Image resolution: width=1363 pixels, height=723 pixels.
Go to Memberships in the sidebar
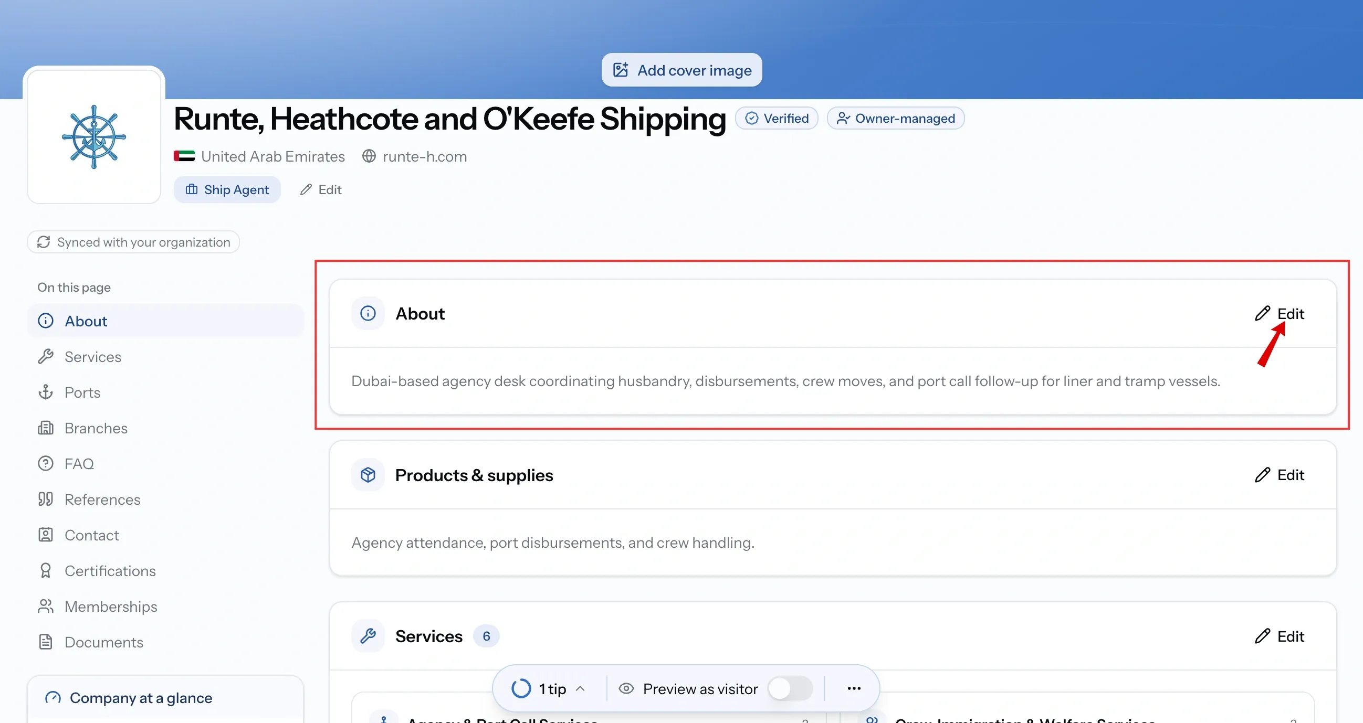165,606
